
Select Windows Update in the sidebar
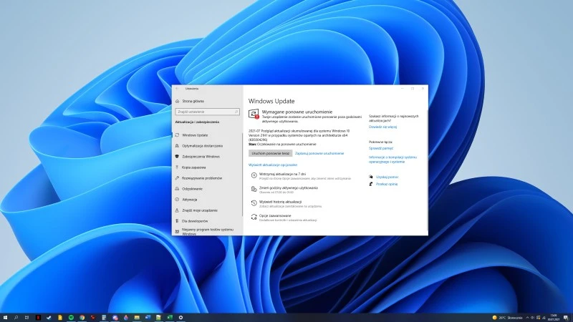click(x=191, y=135)
